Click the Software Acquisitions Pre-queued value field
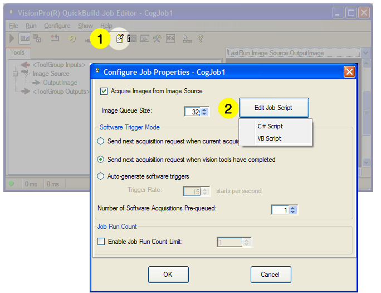Screen dimensions: 381x293 (x=280, y=210)
